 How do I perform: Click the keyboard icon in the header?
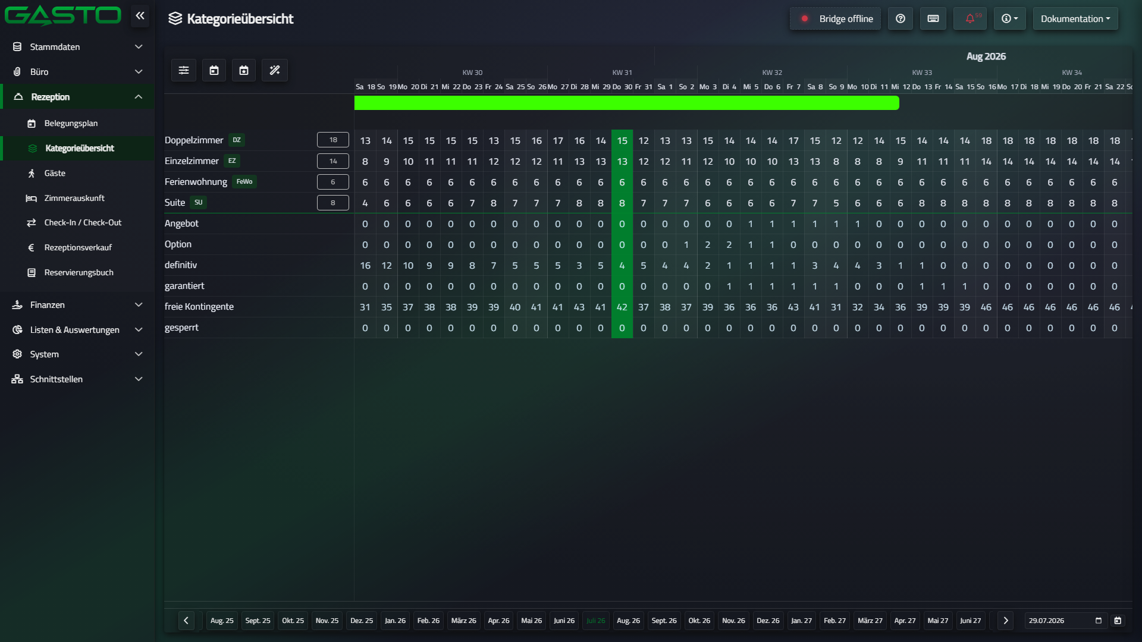pyautogui.click(x=933, y=18)
